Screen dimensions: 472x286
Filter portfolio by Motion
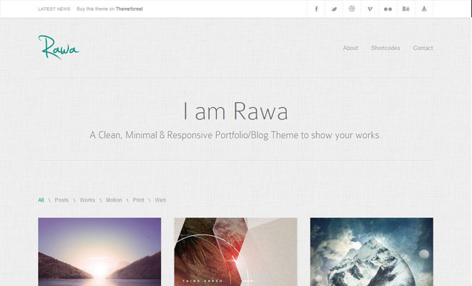tap(114, 200)
